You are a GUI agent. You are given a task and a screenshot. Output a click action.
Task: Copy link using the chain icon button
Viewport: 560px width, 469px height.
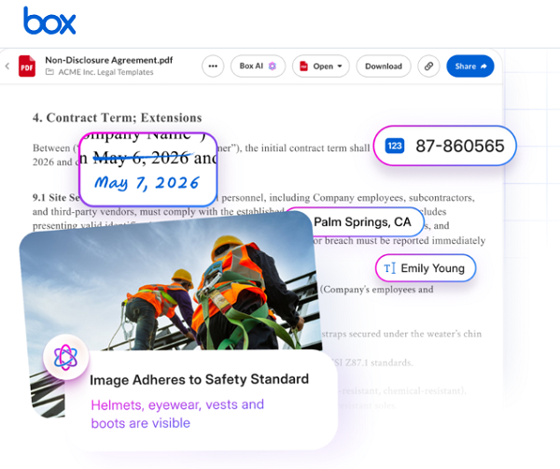(x=428, y=66)
